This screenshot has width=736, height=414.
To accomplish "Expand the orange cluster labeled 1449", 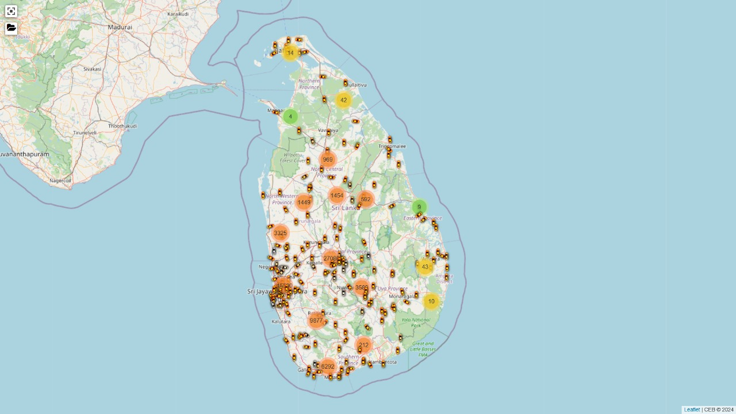I will [x=304, y=202].
